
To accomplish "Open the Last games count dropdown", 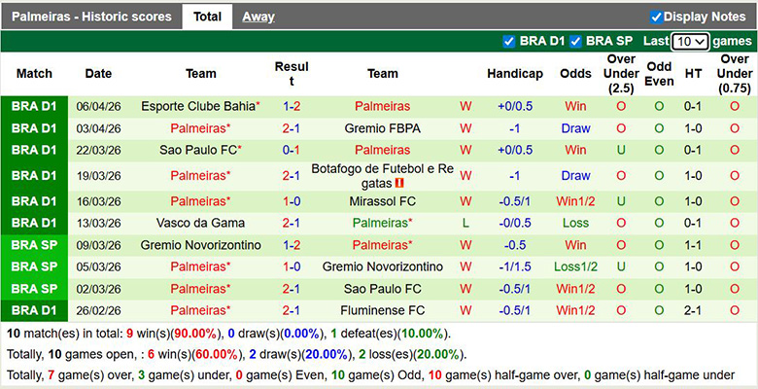I will (690, 42).
